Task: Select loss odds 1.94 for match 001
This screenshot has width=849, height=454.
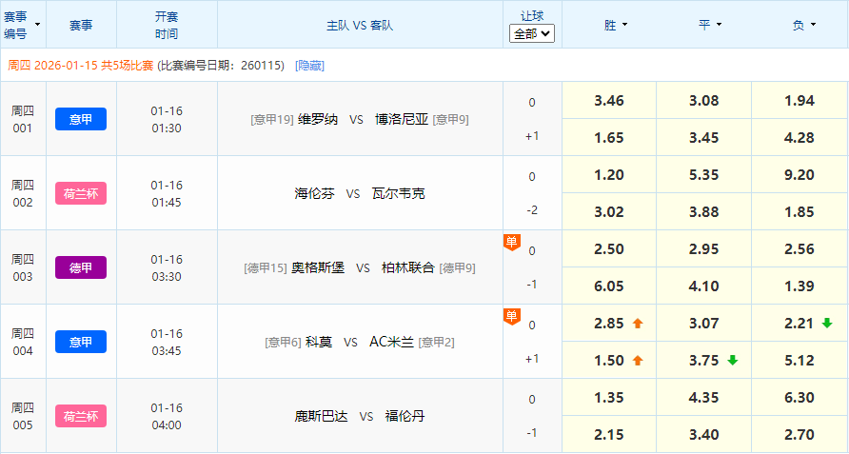Action: [800, 101]
